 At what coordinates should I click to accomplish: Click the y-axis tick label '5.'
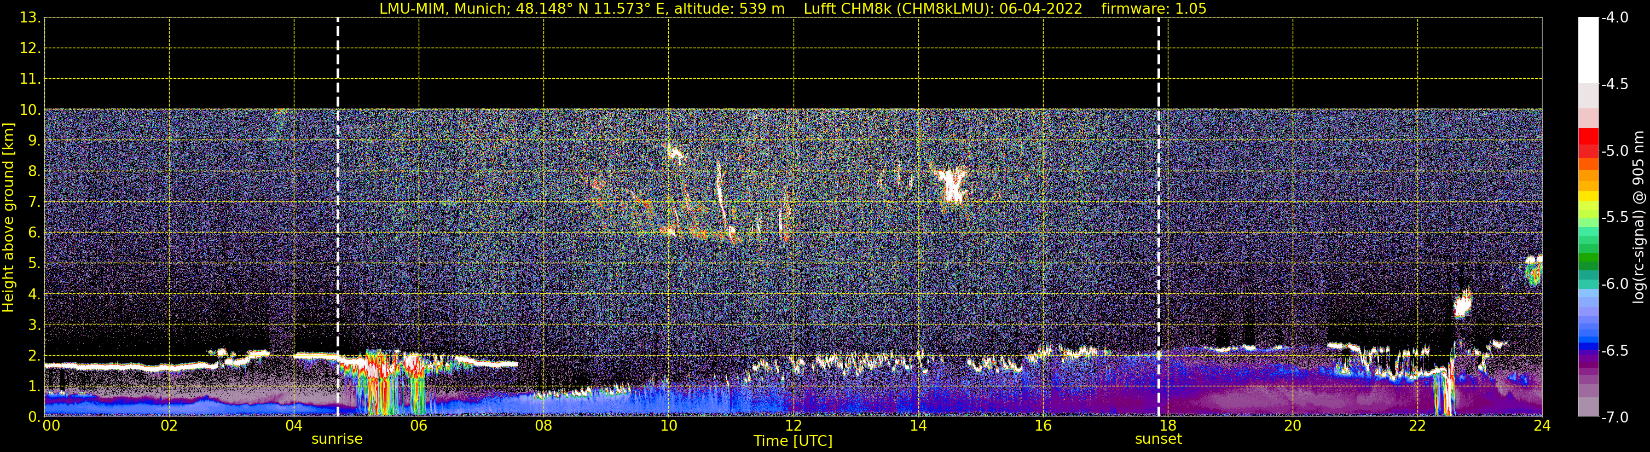34,264
